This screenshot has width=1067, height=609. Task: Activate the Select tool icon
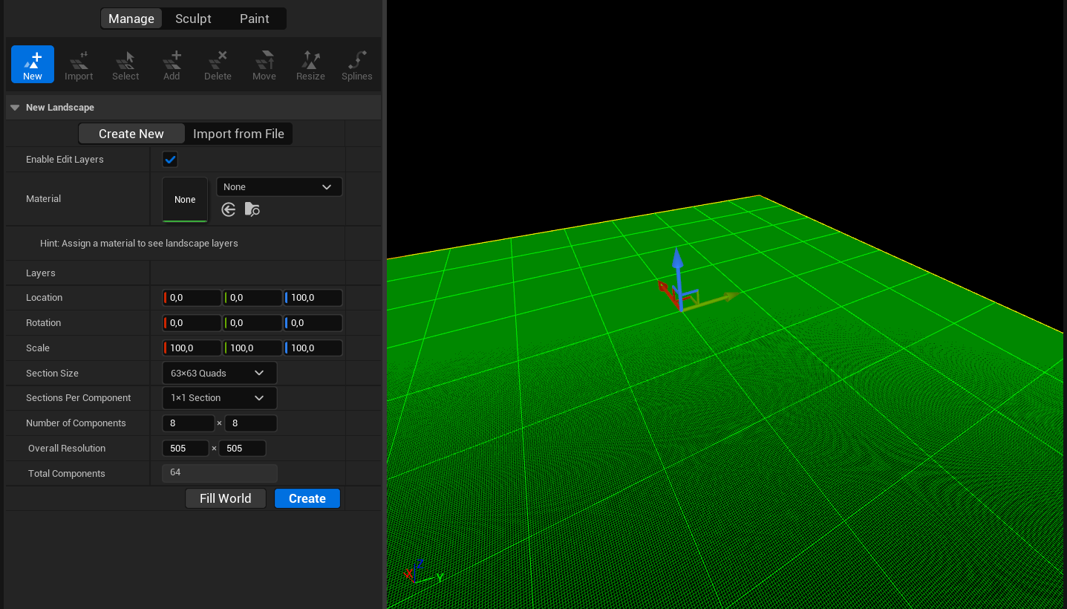click(x=125, y=65)
